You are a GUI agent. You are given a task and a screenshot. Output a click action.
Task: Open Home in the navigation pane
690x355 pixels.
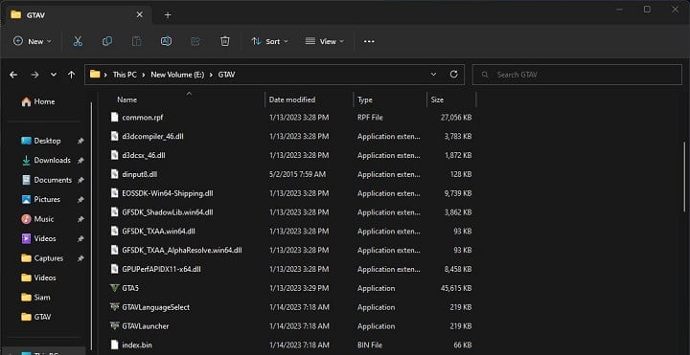click(x=38, y=101)
